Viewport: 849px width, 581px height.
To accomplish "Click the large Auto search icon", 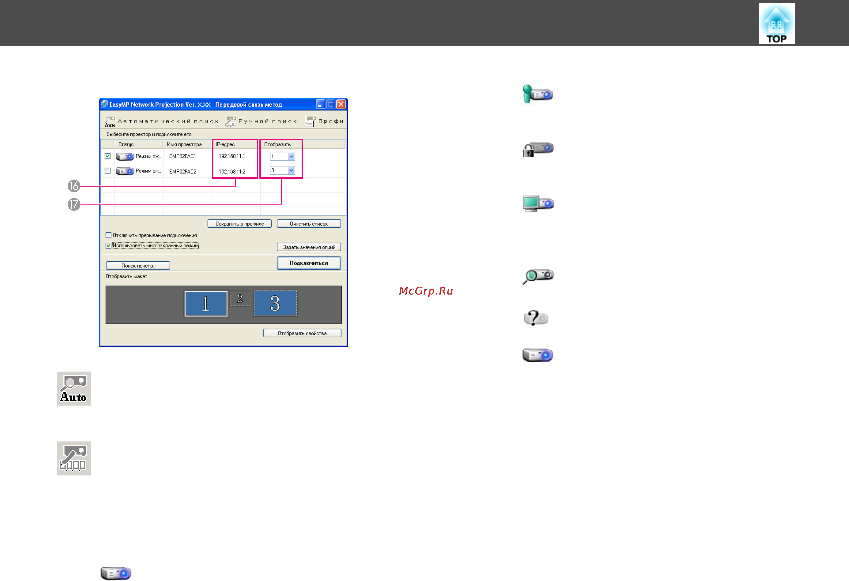I will coord(74,389).
